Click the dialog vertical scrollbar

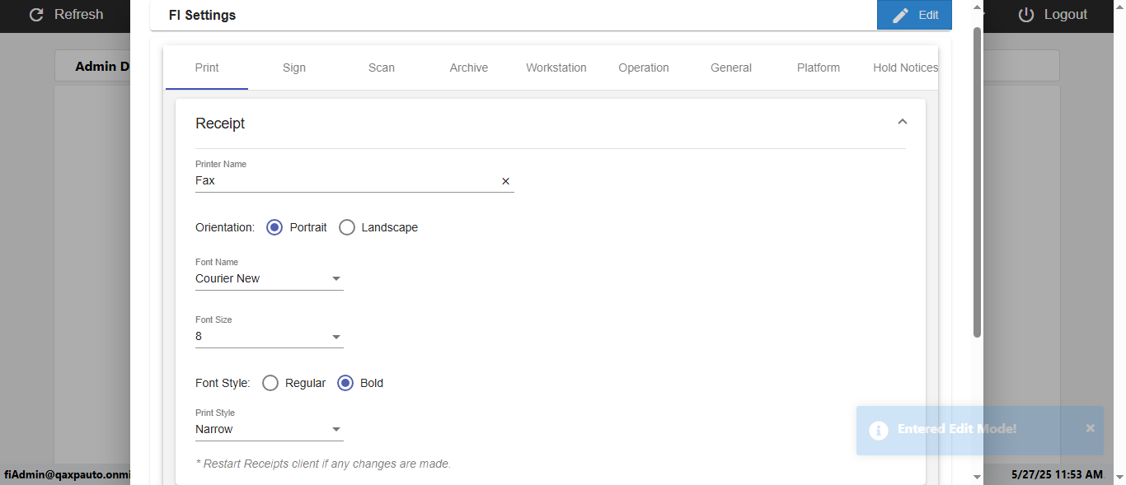[x=978, y=181]
